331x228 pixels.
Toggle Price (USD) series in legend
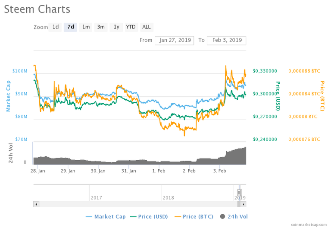(149, 217)
